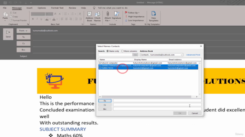Screen dimensions: 245x137
Task: Expand the From account dropdown
Action: tap(23, 30)
